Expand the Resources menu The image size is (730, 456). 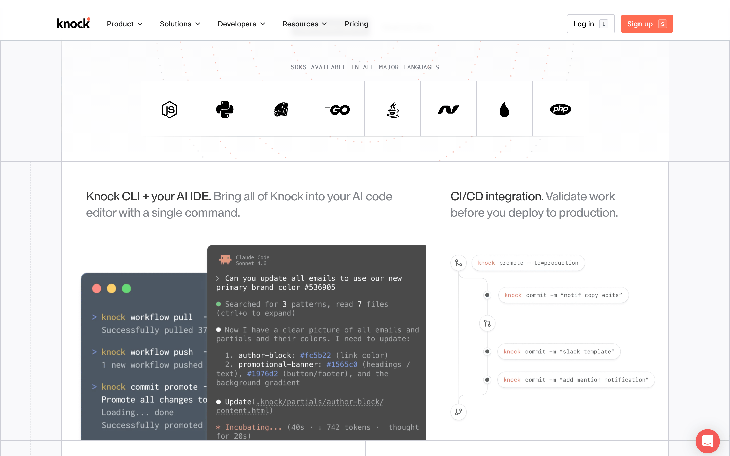tap(305, 24)
